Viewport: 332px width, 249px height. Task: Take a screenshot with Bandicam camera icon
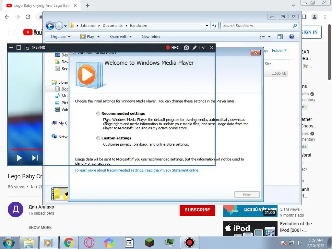tap(186, 48)
